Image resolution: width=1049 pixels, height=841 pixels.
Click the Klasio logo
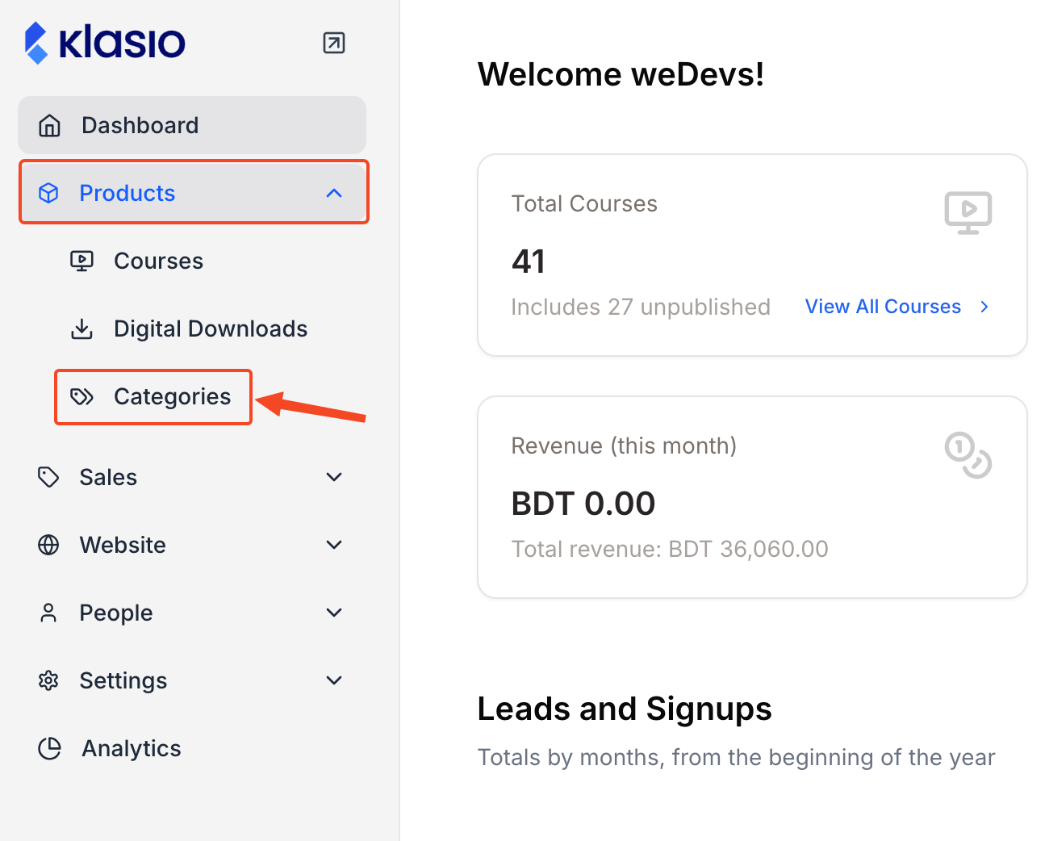pyautogui.click(x=105, y=43)
